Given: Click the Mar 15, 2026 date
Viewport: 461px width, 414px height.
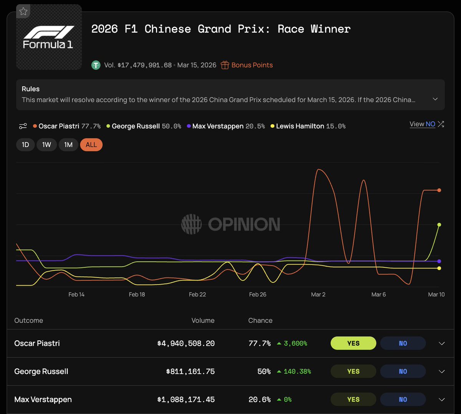Looking at the screenshot, I should click(x=197, y=65).
